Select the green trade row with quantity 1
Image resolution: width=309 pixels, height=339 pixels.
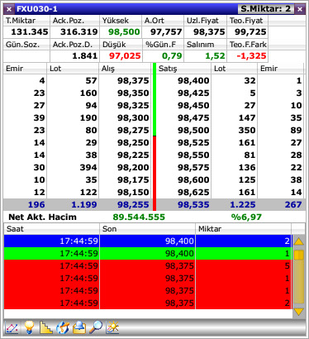click(x=148, y=253)
